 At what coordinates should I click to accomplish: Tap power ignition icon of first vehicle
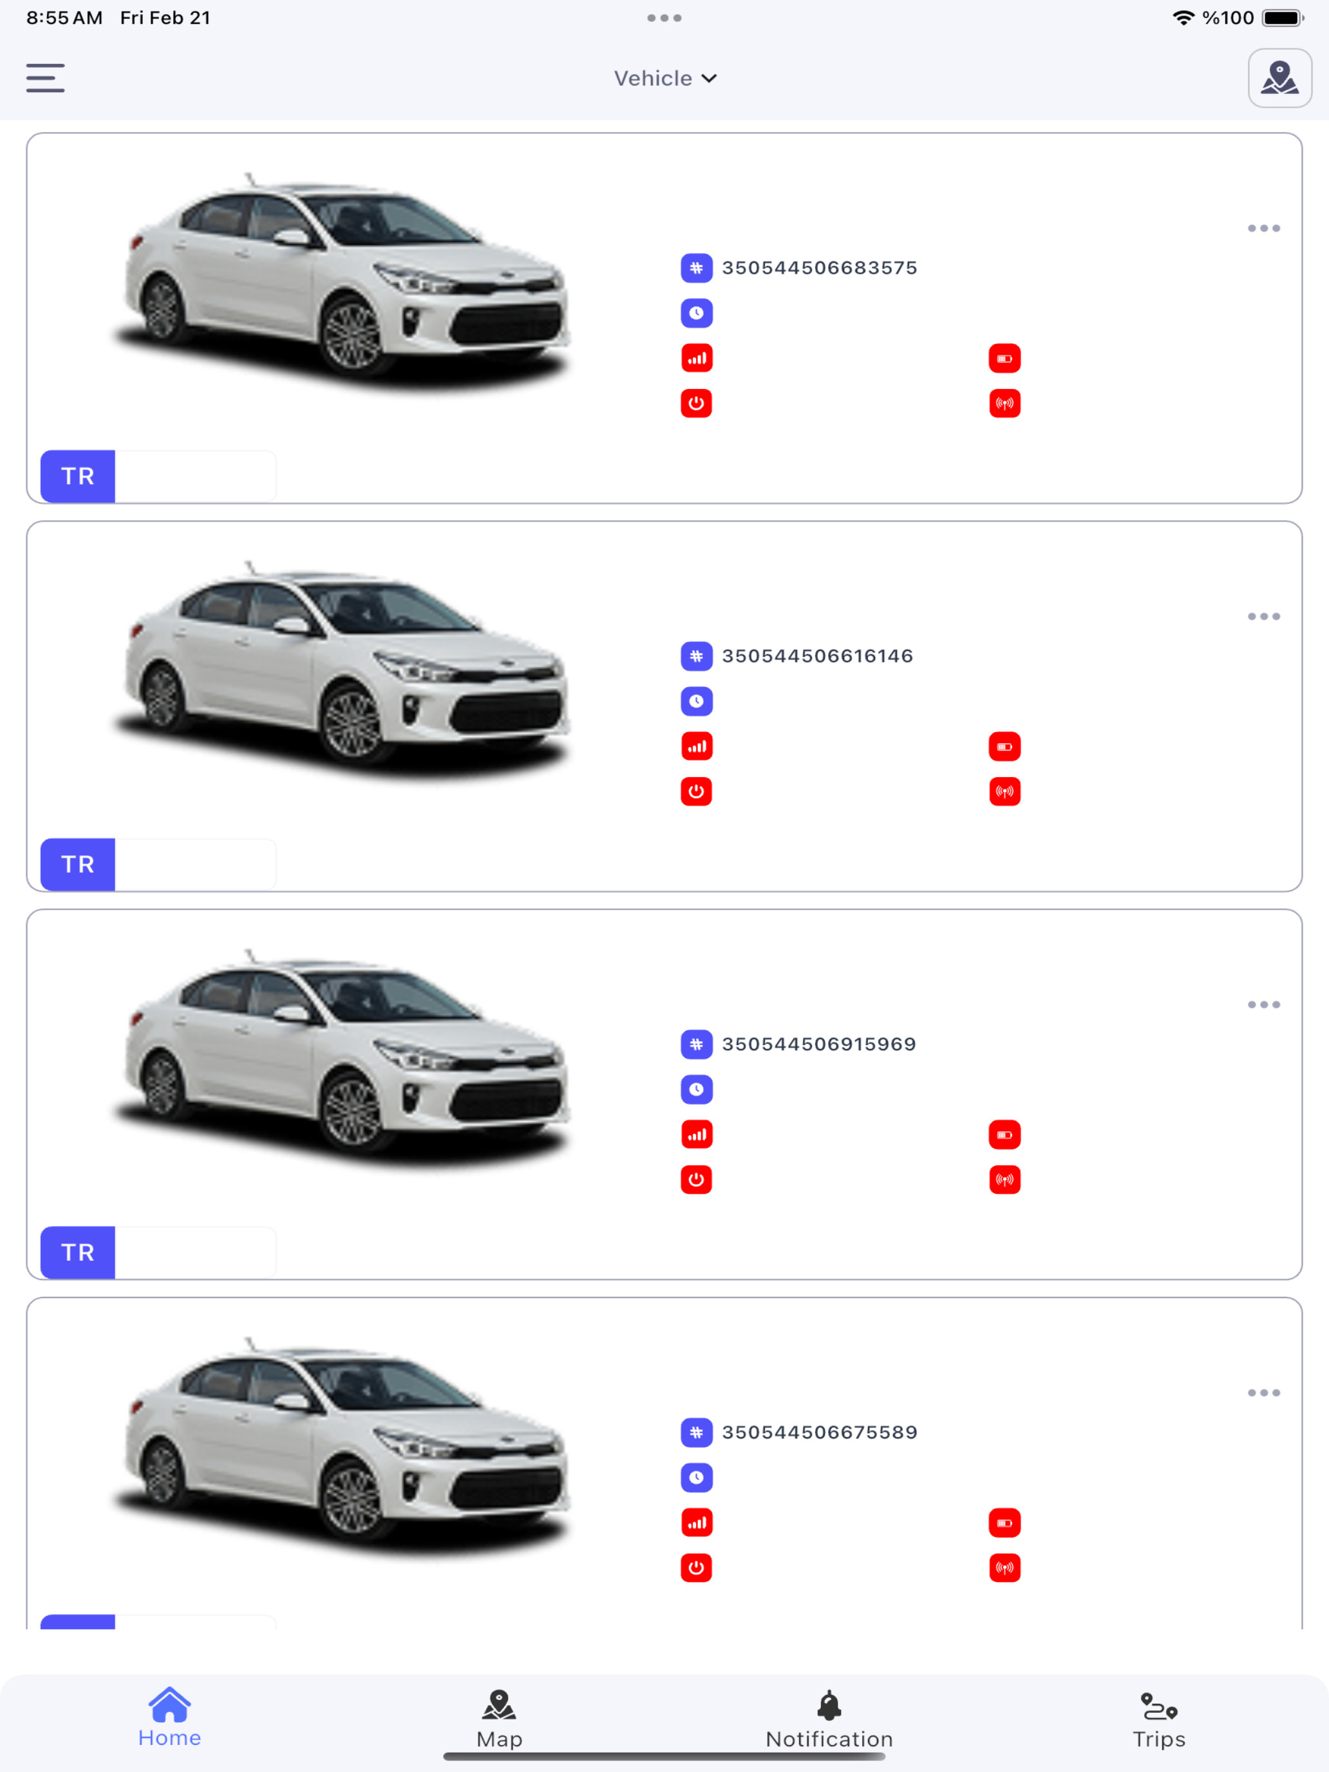(x=696, y=403)
